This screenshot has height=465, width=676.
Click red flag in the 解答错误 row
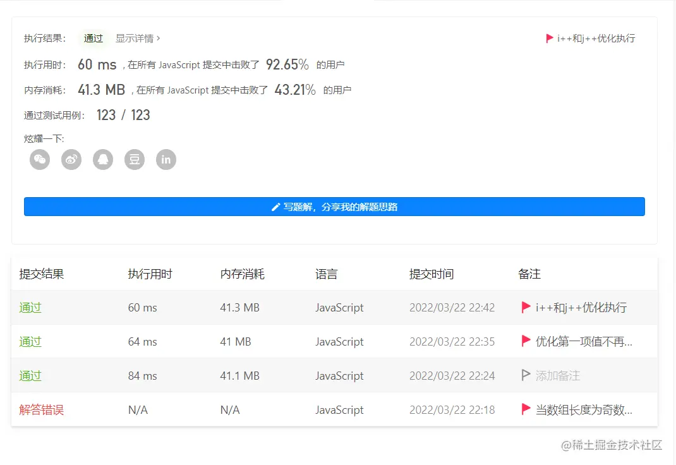tap(526, 409)
